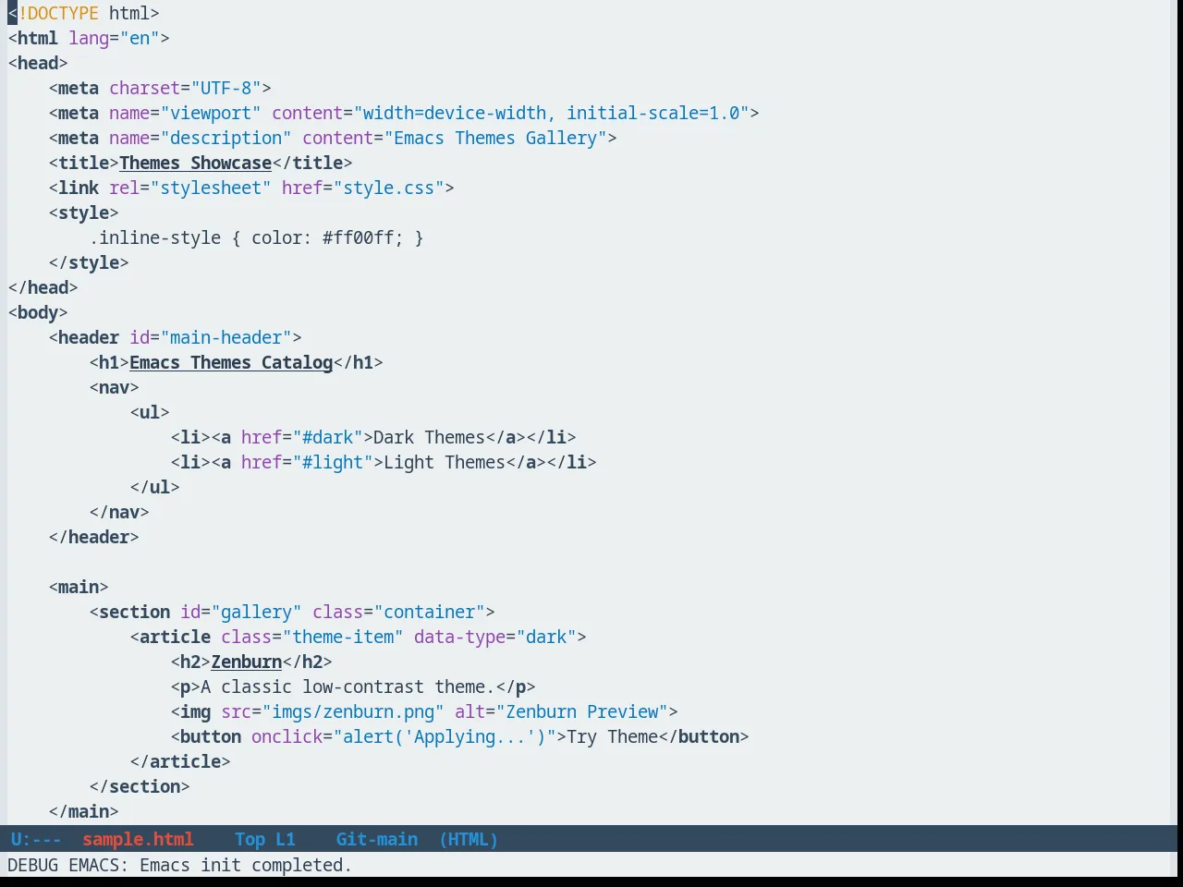Click the closing header tag
Viewport: 1183px width, 887px height.
(x=94, y=537)
